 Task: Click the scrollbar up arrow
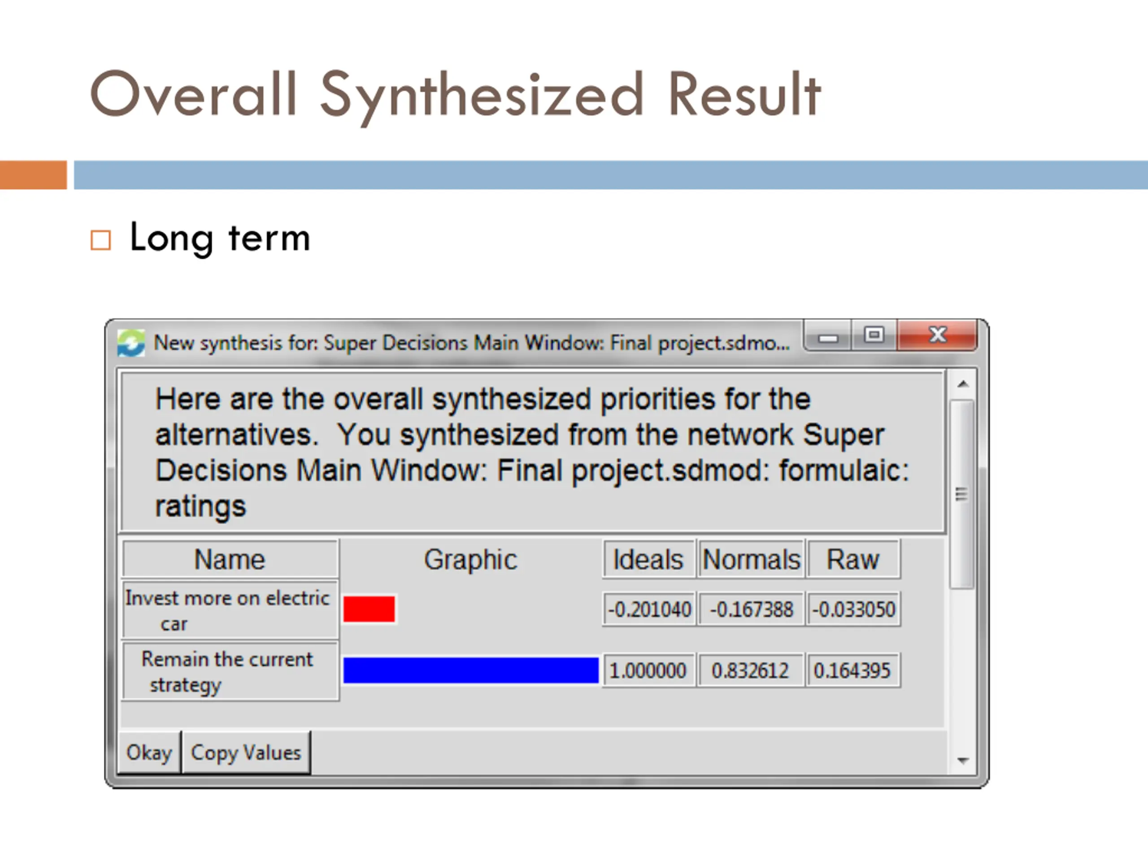(963, 384)
